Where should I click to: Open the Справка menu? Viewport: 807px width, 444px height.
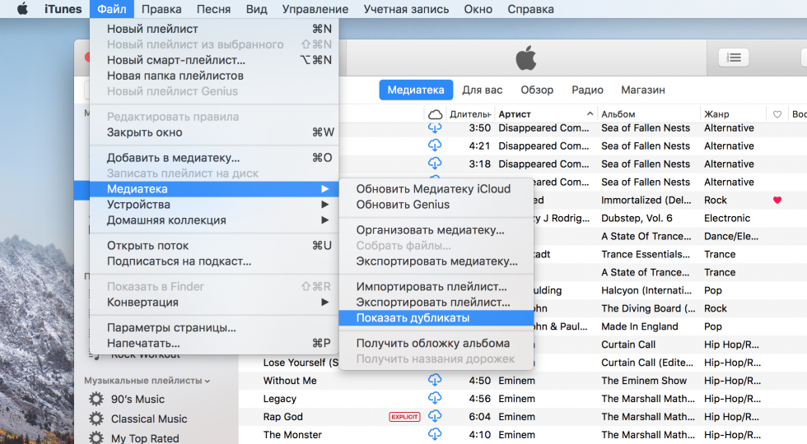(x=530, y=9)
